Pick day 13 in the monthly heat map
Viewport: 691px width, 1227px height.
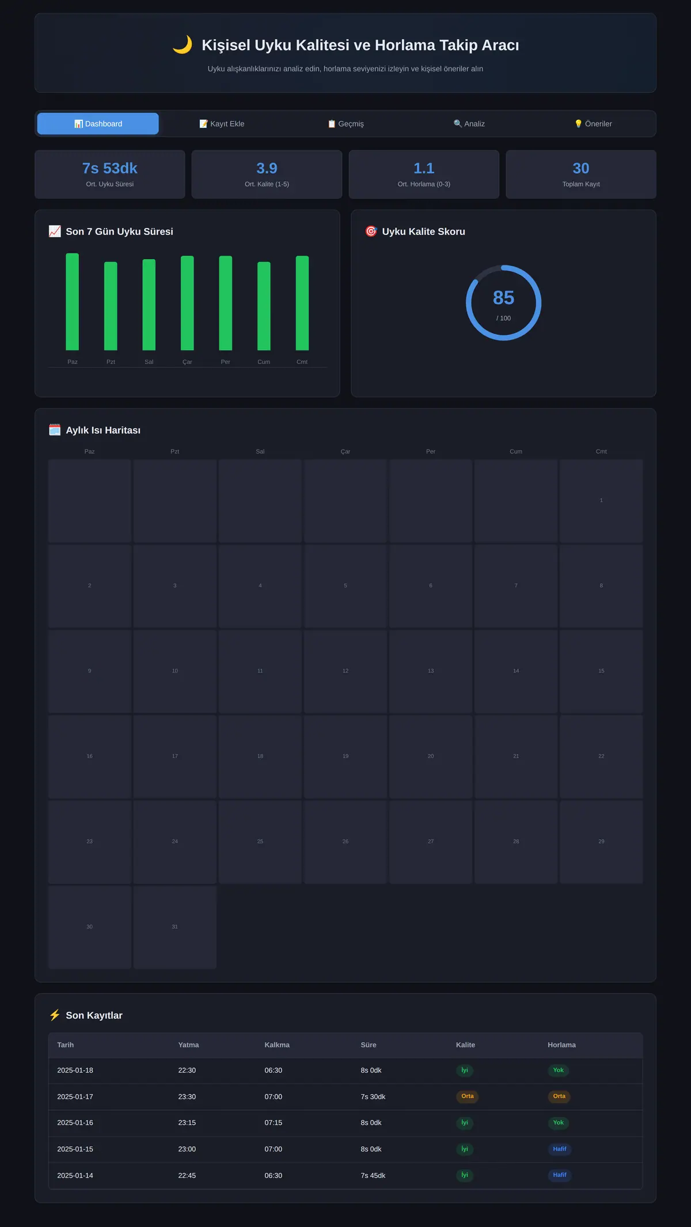tap(431, 671)
